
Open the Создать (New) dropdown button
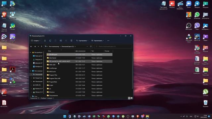tap(36, 41)
